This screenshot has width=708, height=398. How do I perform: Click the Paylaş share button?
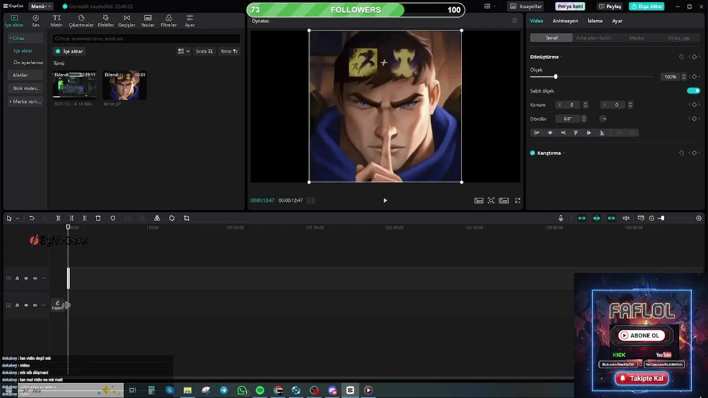[610, 7]
